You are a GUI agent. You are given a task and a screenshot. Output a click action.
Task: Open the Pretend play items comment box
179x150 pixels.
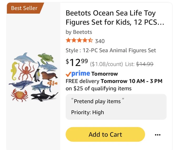point(116,107)
